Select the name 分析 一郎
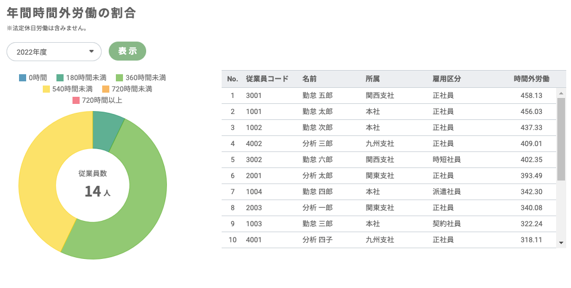 [317, 208]
